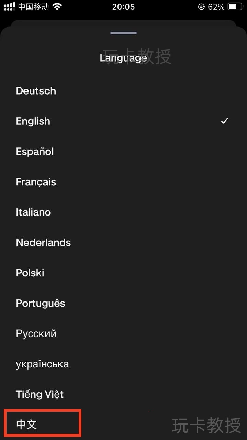Image resolution: width=247 pixels, height=440 pixels.
Task: Select English language option
Action: 123,121
